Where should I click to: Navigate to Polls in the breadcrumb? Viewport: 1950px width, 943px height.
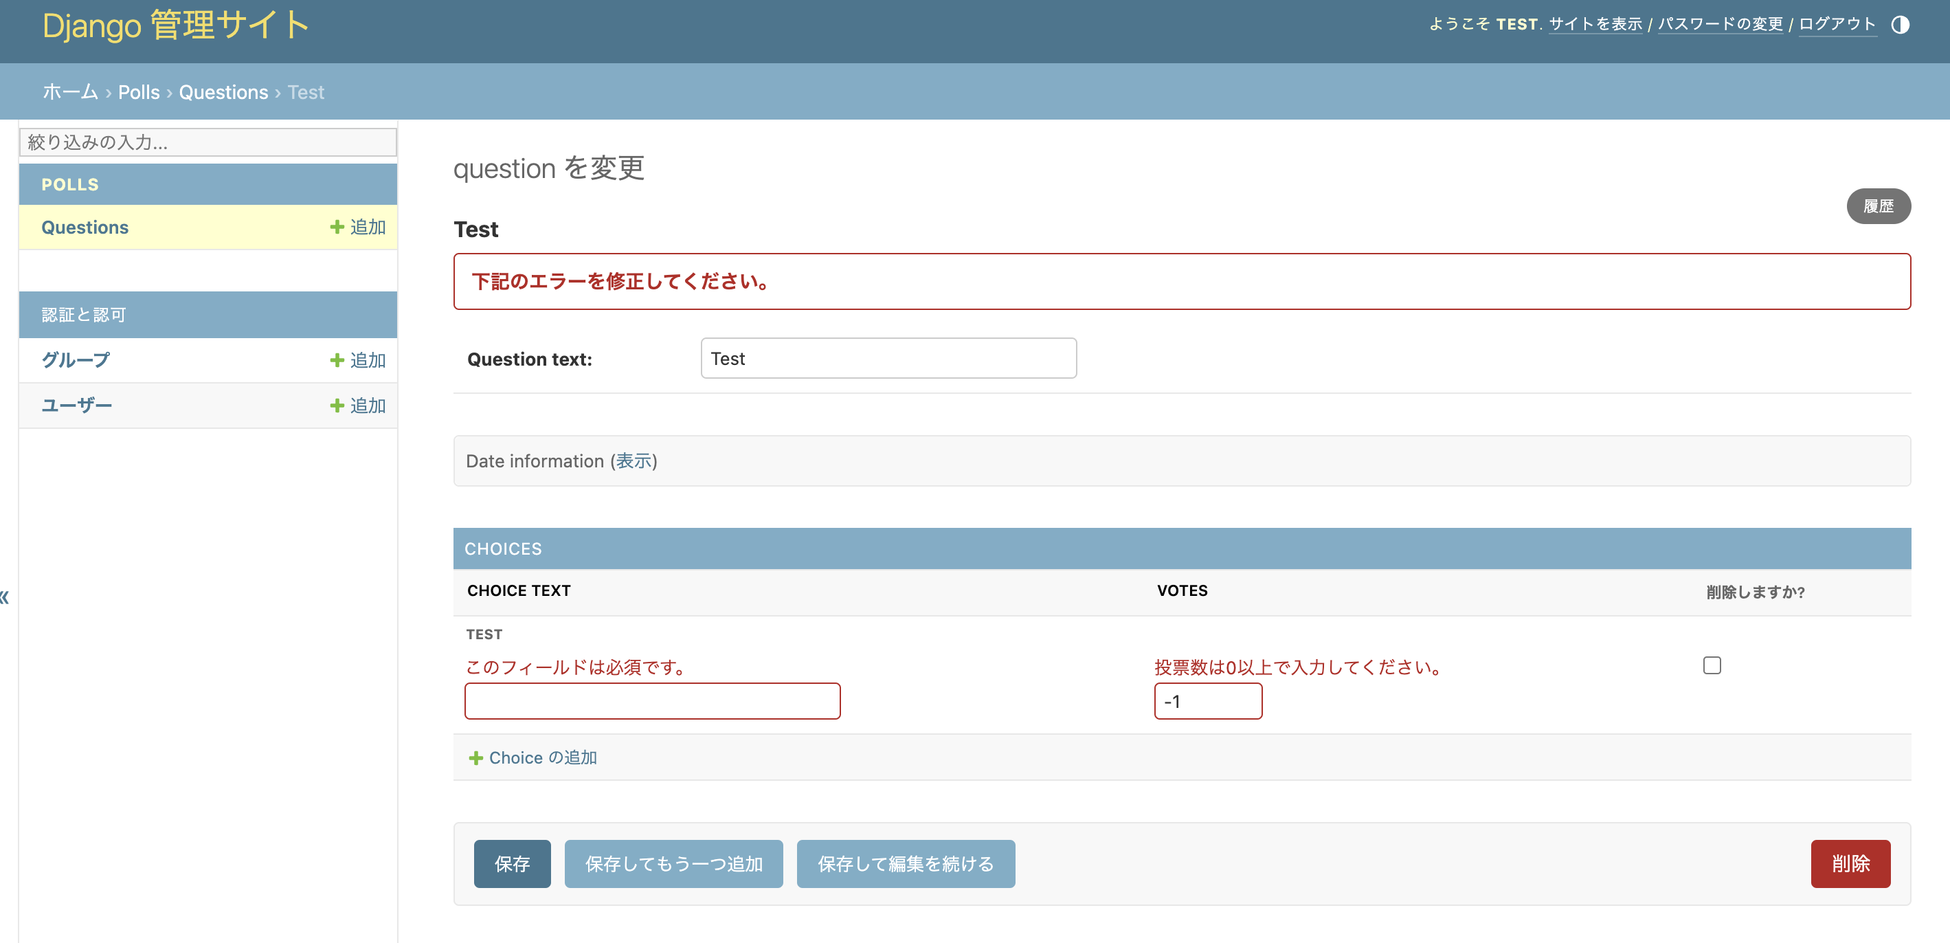coord(139,92)
